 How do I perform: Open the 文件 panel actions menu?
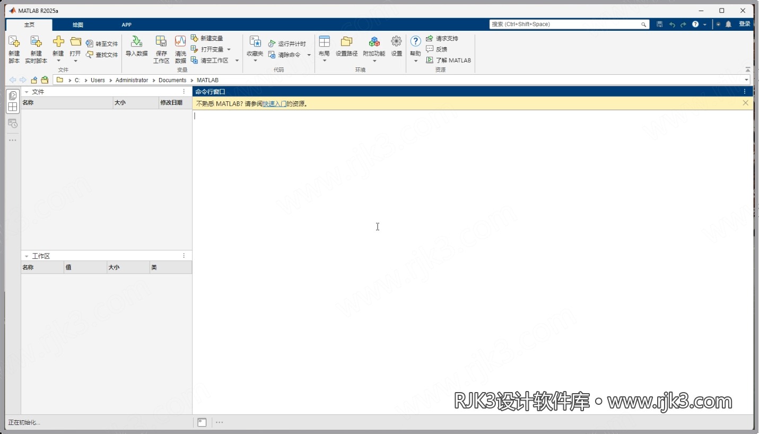pos(184,92)
